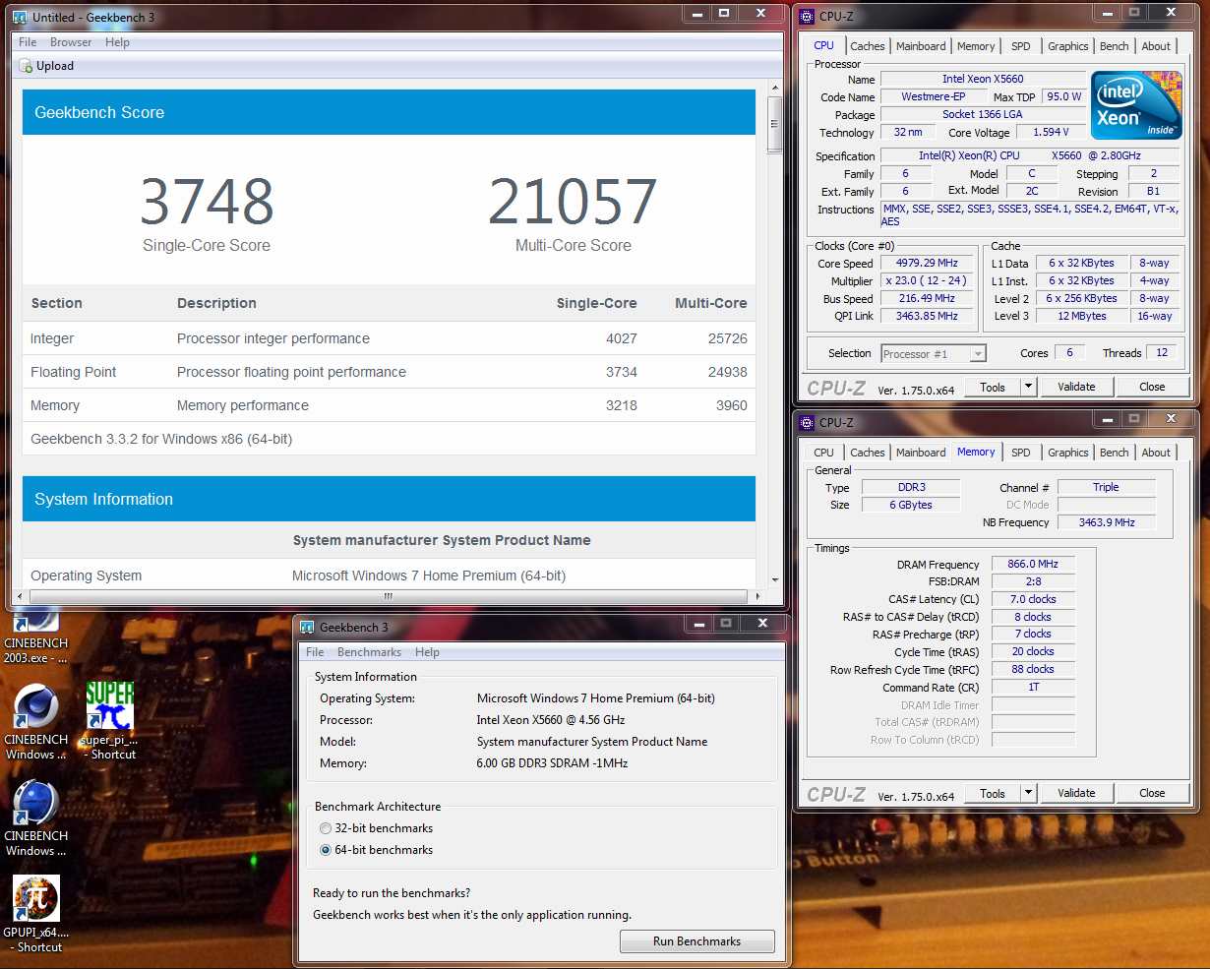Switch to Mainboard tab in upper CPU-Z
The image size is (1210, 969).
(x=921, y=46)
